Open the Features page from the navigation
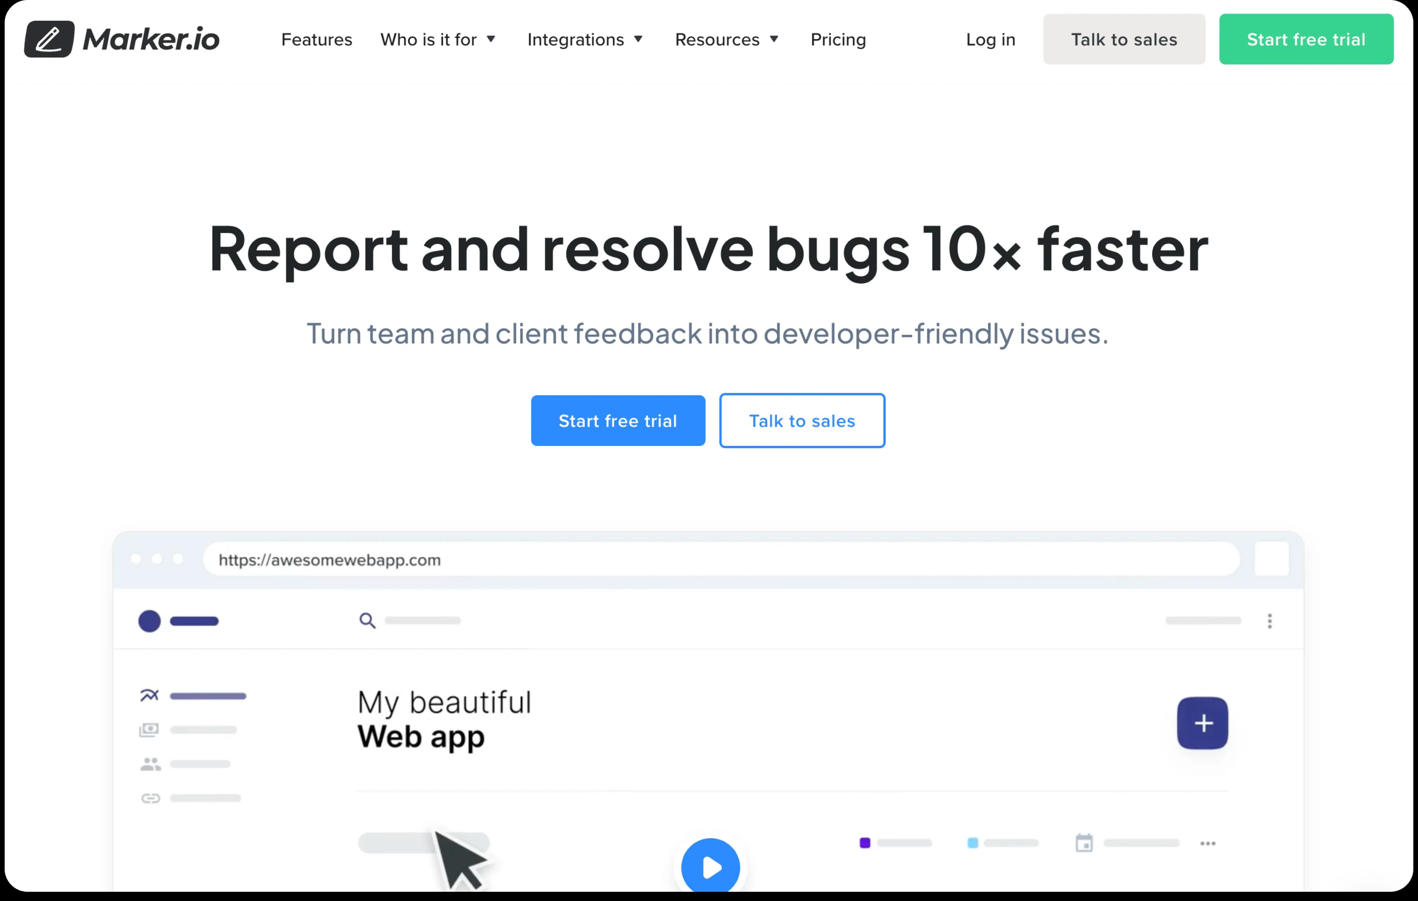Viewport: 1418px width, 901px height. [x=317, y=39]
